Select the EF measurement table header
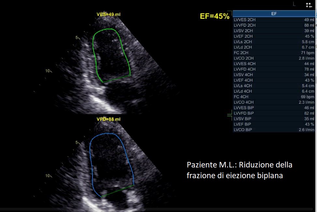The height and width of the screenshot is (212, 317). pos(274,14)
